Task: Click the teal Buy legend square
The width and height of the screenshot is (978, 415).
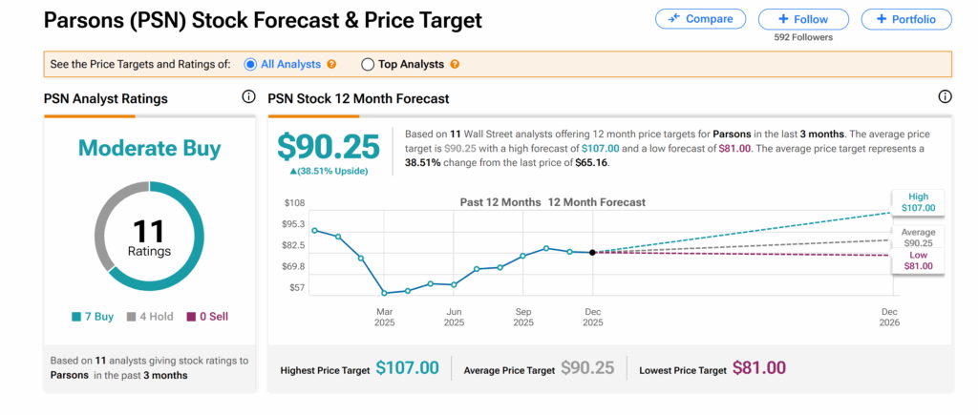Action: [x=75, y=317]
